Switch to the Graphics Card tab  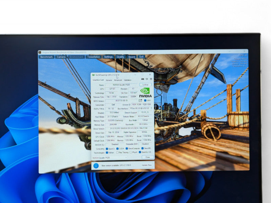click(x=98, y=80)
